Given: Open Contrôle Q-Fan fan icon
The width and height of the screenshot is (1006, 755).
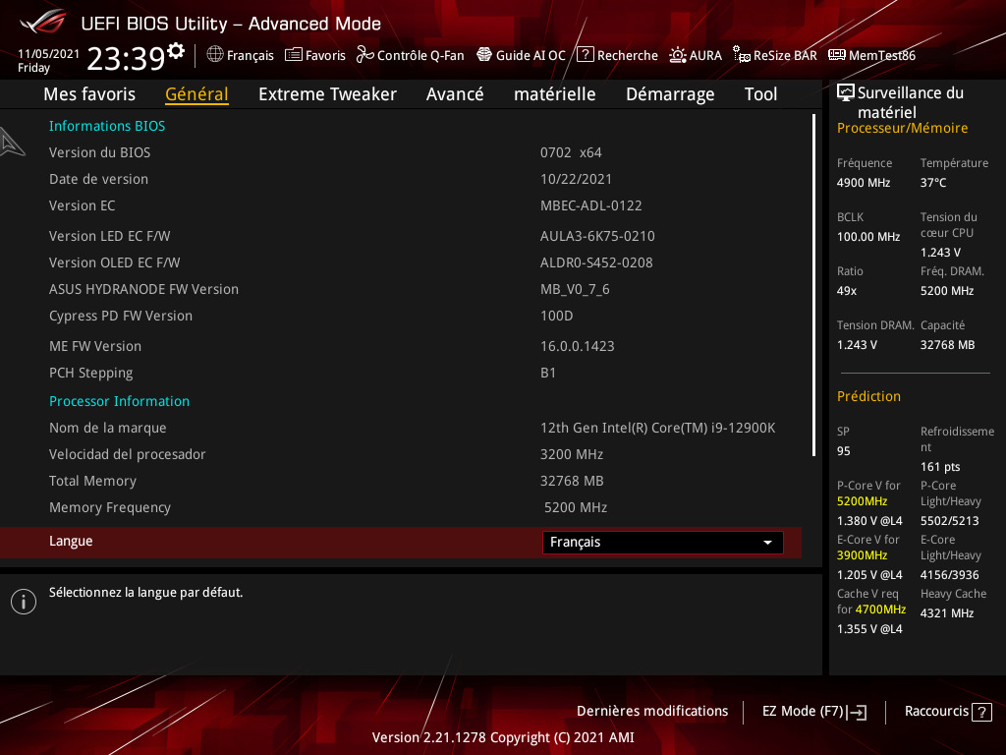Looking at the screenshot, I should (x=365, y=55).
